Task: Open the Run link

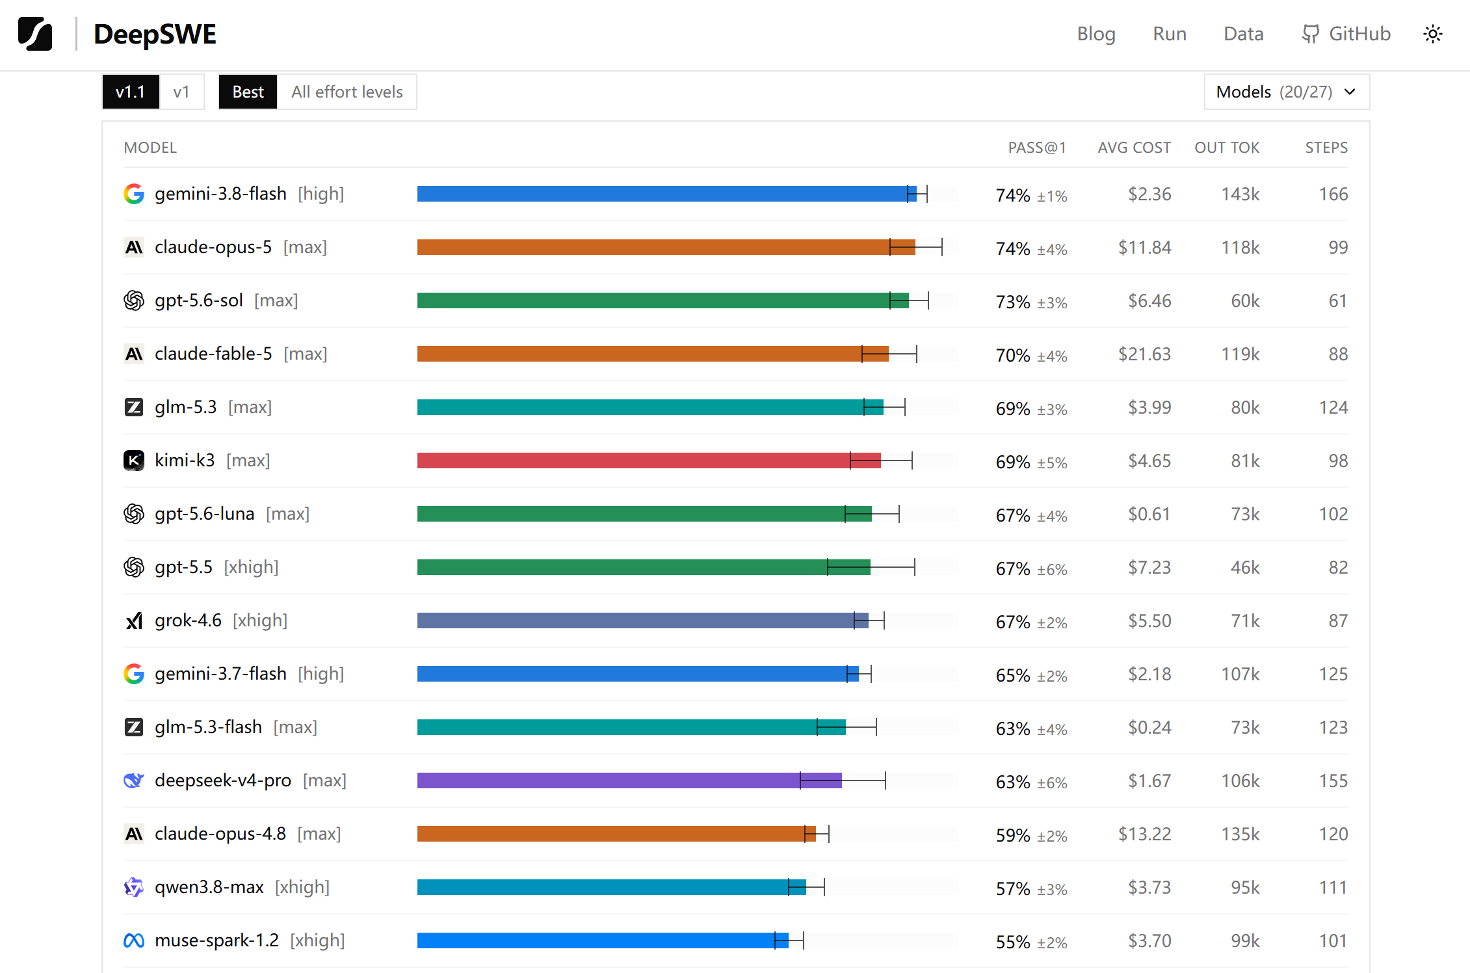Action: pyautogui.click(x=1170, y=34)
